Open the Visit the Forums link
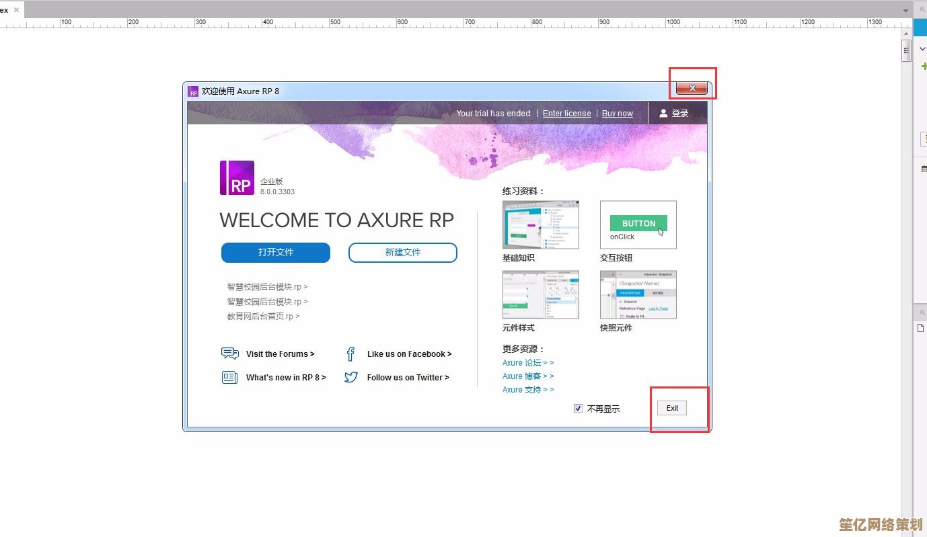 (x=280, y=354)
